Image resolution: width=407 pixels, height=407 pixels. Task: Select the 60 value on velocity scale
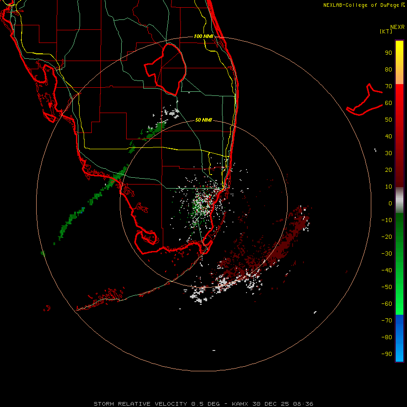click(x=388, y=103)
